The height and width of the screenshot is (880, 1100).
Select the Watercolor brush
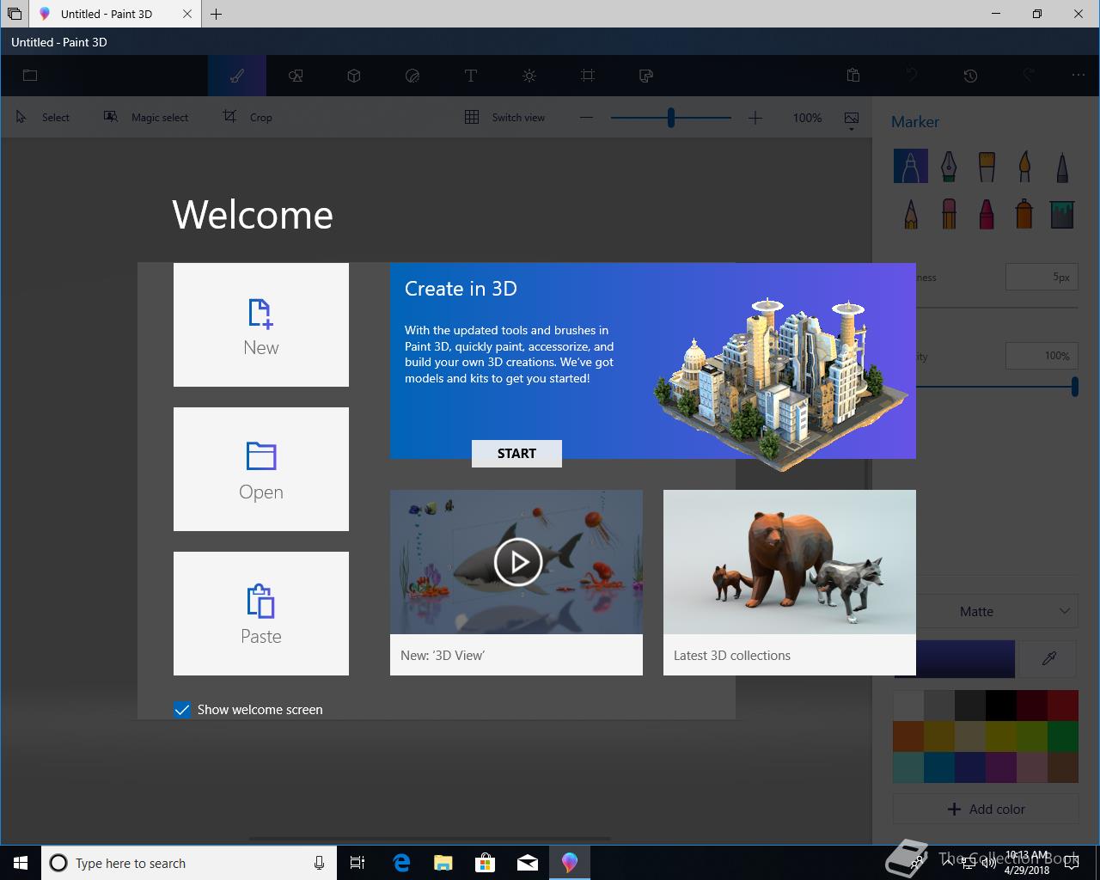[x=1024, y=166]
